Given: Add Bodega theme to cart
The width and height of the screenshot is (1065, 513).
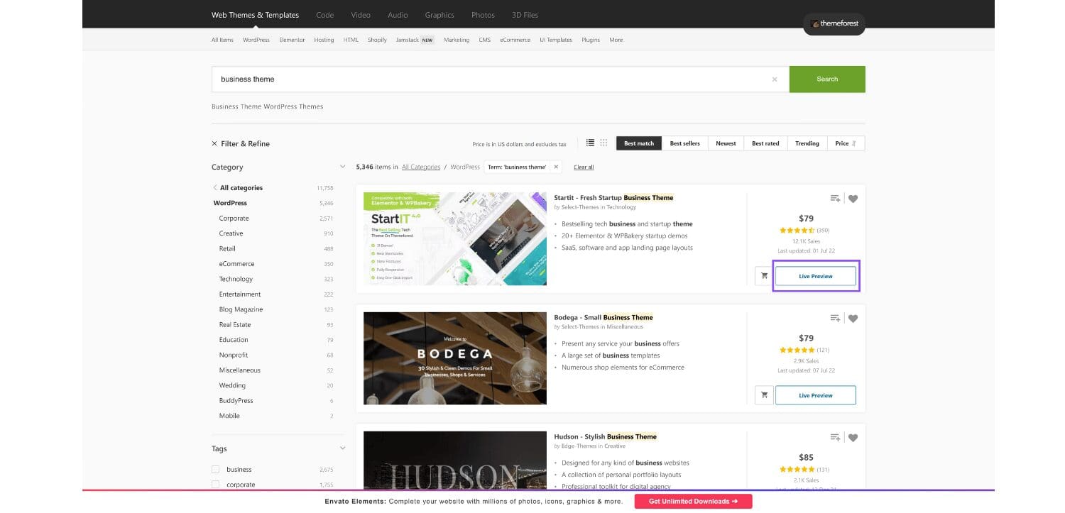Looking at the screenshot, I should [x=764, y=395].
